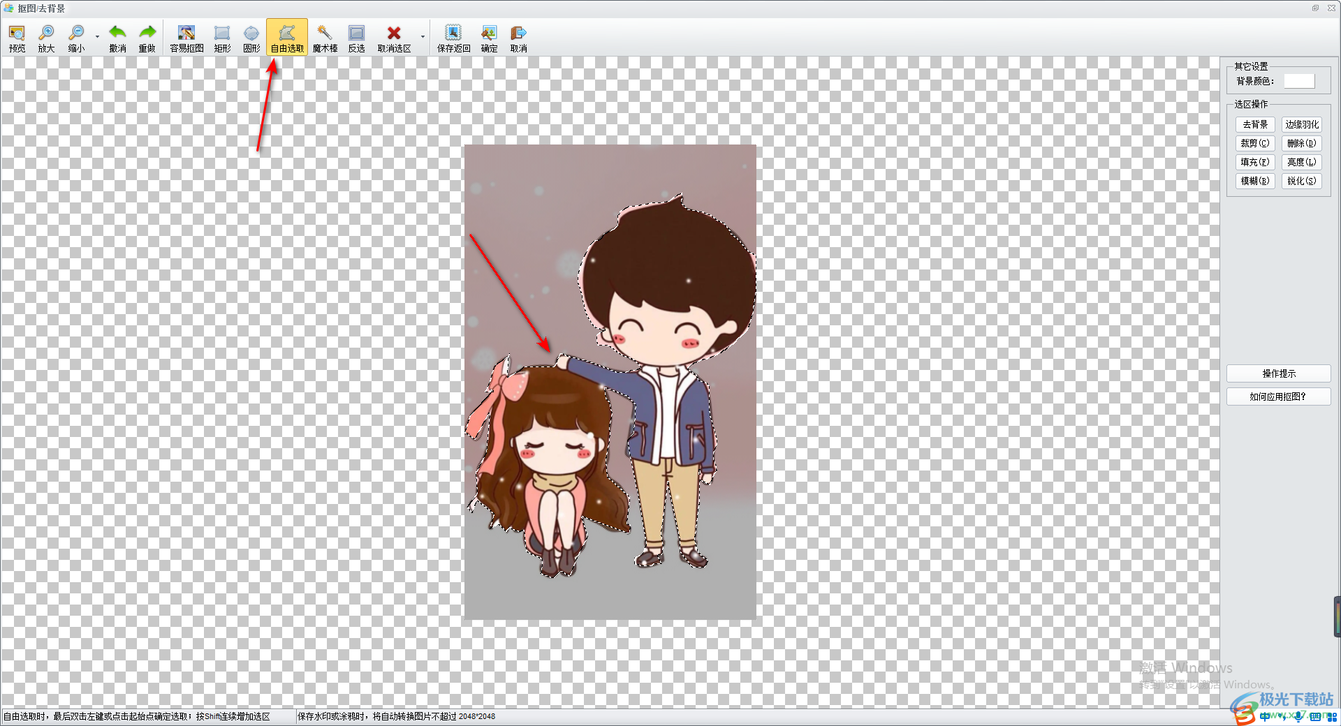This screenshot has width=1341, height=726.
Task: Click status text about 2048*2048 limit
Action: 397,716
